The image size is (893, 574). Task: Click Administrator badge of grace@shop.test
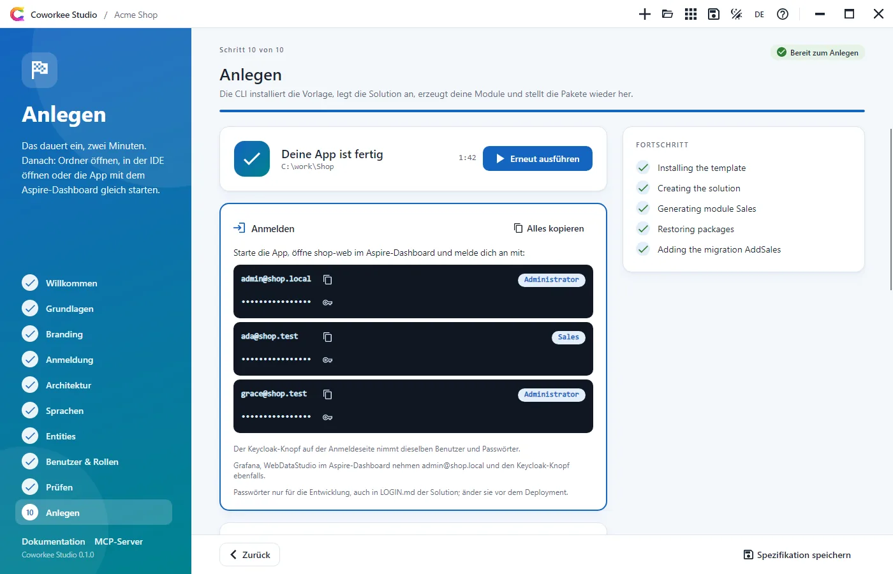pyautogui.click(x=552, y=394)
